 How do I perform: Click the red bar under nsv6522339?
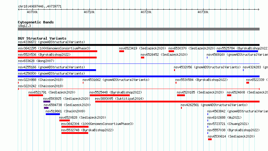click(248, 83)
